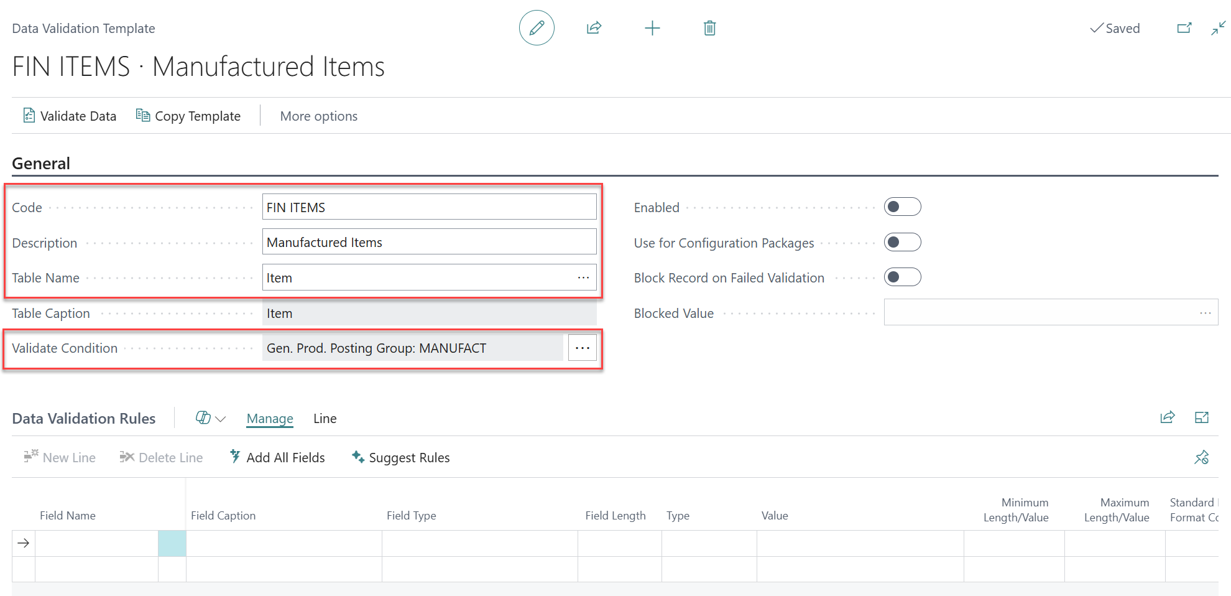Open the Share options icon

594,28
